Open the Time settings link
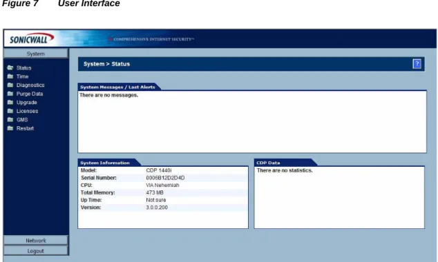The width and height of the screenshot is (438, 262). point(22,77)
